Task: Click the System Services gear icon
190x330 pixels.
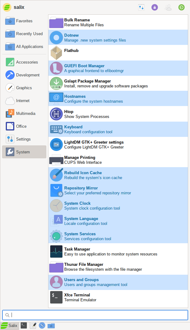Action: (x=56, y=236)
